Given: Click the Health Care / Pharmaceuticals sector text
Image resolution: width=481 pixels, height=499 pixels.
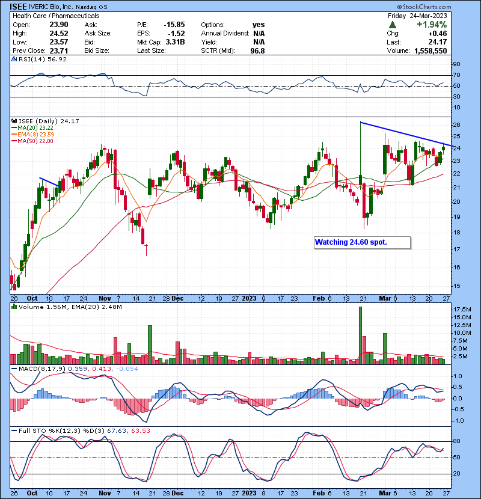Looking at the screenshot, I should pos(56,16).
